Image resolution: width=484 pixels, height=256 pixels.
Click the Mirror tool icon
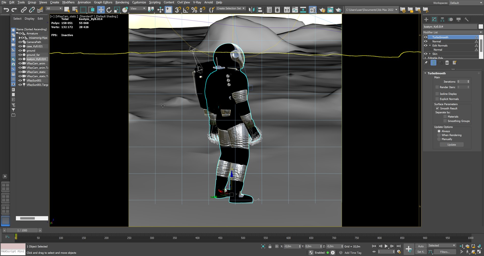[252, 10]
